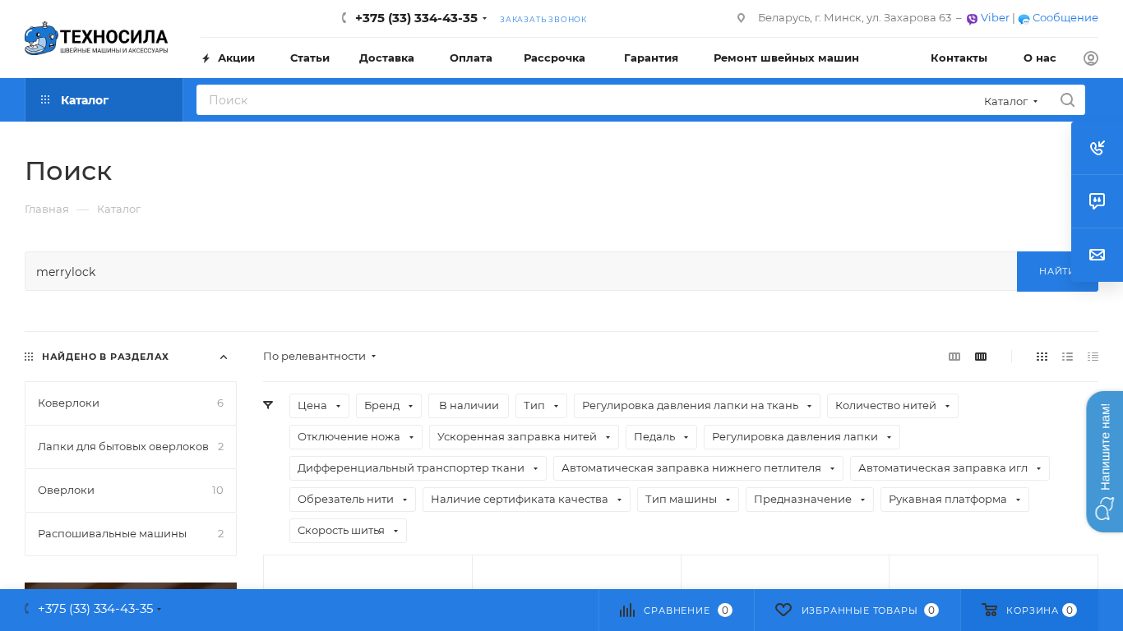Image resolution: width=1123 pixels, height=631 pixels.
Task: Open the user account icon
Action: 1091,58
